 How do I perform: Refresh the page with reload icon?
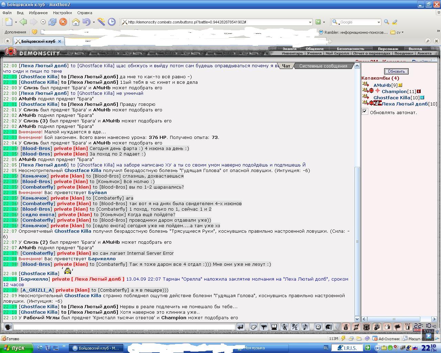(52, 22)
